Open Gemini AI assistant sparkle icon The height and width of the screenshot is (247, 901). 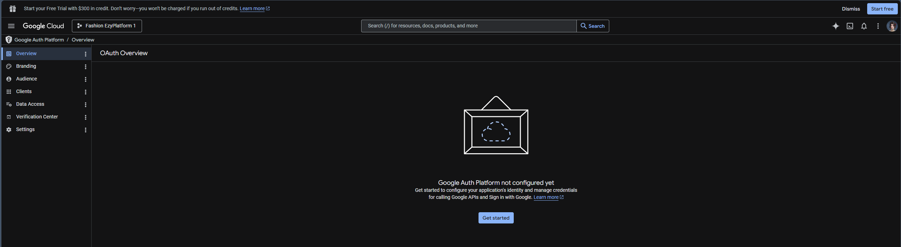click(x=835, y=26)
